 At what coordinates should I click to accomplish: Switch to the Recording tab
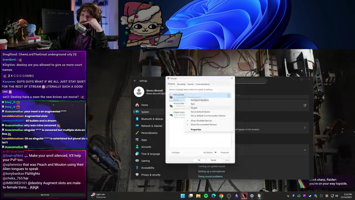click(x=181, y=84)
